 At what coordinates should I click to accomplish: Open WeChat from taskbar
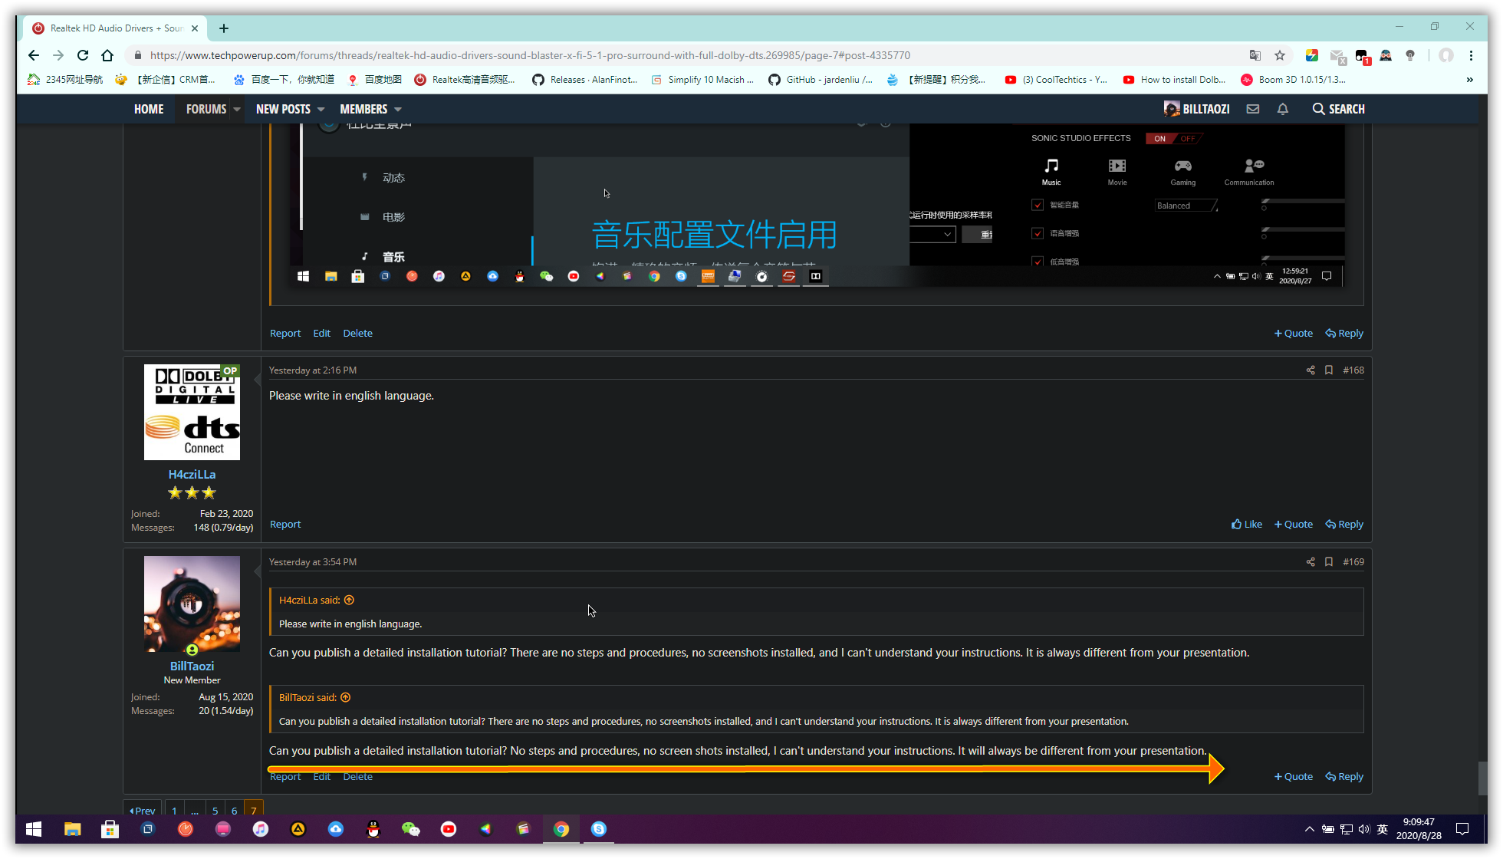pyautogui.click(x=411, y=829)
